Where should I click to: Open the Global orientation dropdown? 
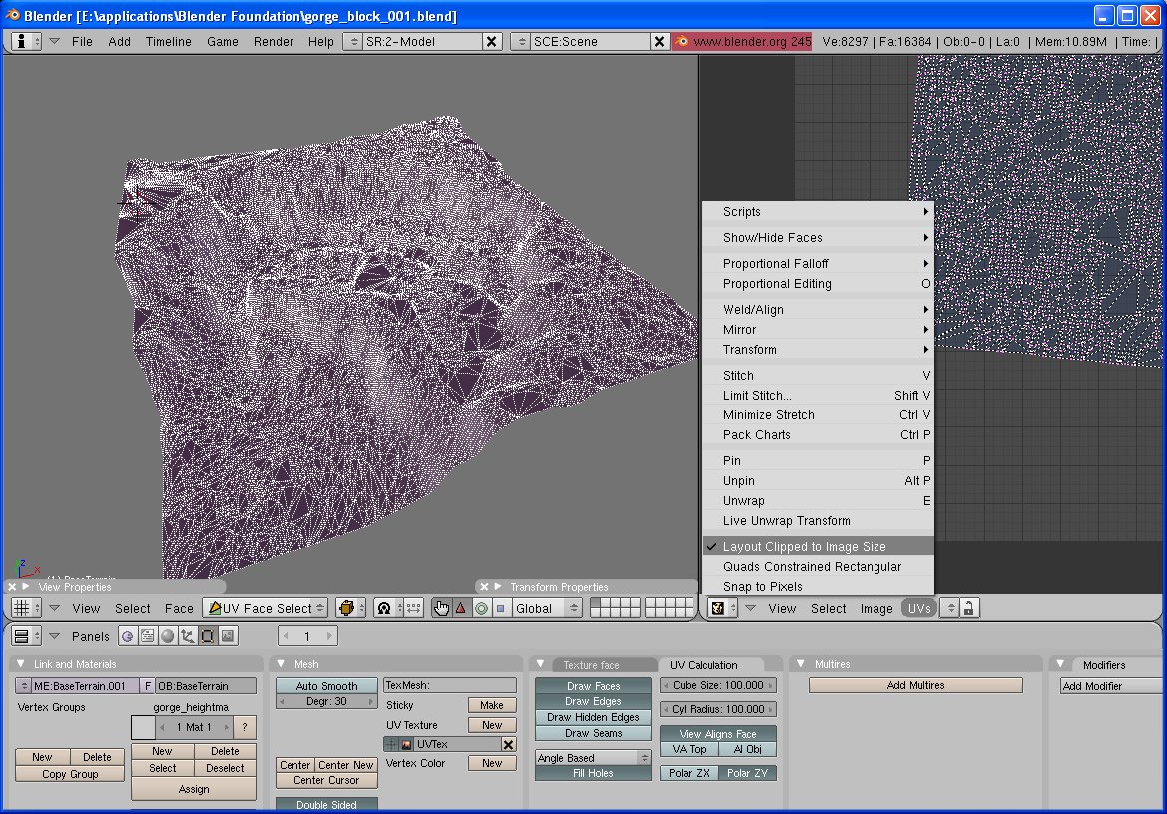pos(547,608)
